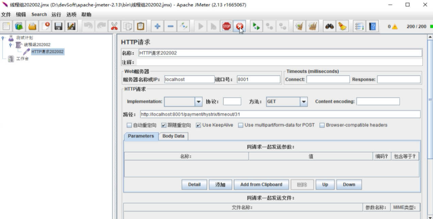Open the Function Helper dialog icon
This screenshot has height=219, width=433.
359,26
